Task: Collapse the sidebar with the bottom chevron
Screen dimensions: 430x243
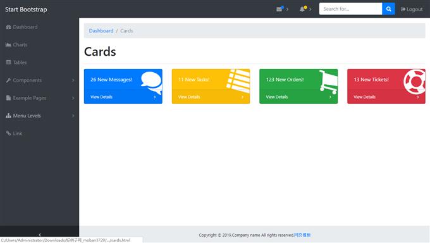Action: point(39,234)
